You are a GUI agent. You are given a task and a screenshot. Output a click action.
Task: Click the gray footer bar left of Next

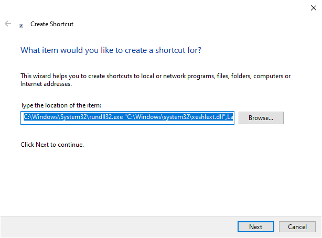click(119, 226)
